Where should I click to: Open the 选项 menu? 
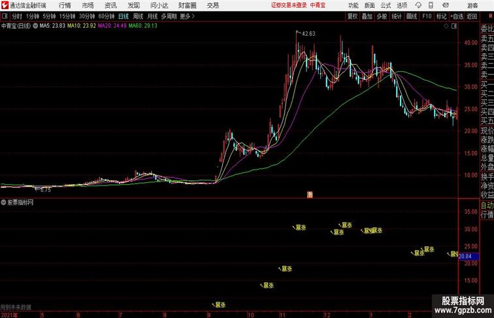[402, 5]
